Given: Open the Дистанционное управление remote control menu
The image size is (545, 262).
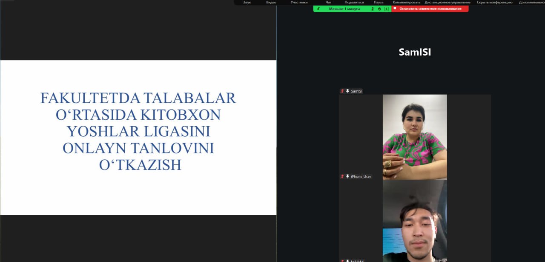Looking at the screenshot, I should (447, 3).
